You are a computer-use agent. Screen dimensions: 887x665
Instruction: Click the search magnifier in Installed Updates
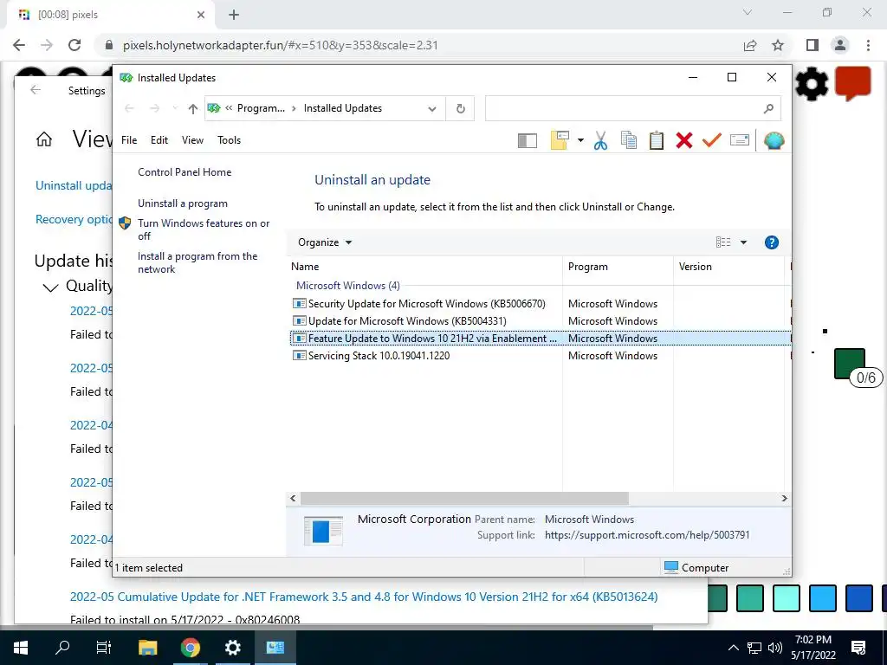point(768,108)
